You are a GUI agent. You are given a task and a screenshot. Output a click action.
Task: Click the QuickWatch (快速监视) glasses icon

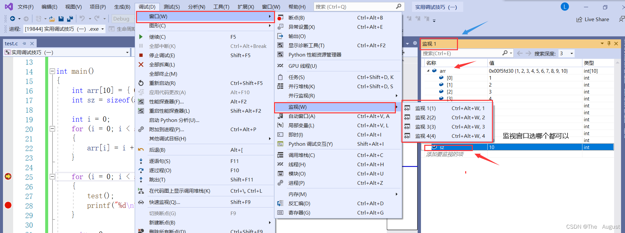(x=141, y=202)
